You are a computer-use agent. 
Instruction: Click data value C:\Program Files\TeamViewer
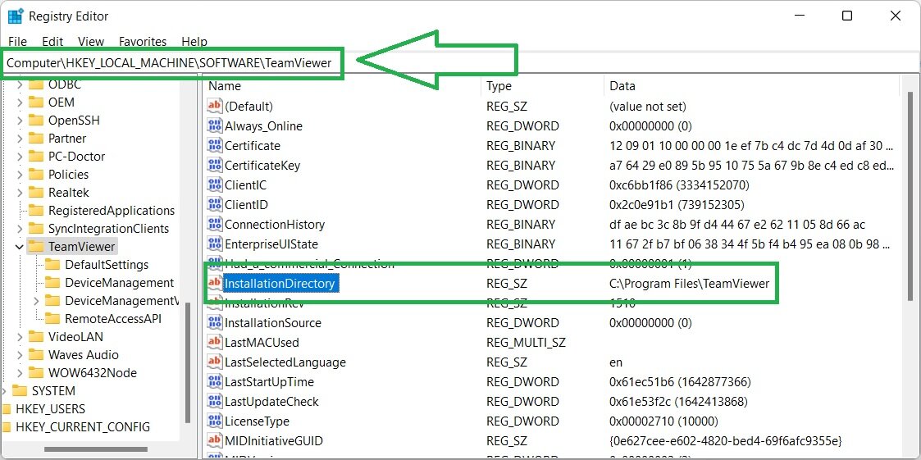pos(690,284)
